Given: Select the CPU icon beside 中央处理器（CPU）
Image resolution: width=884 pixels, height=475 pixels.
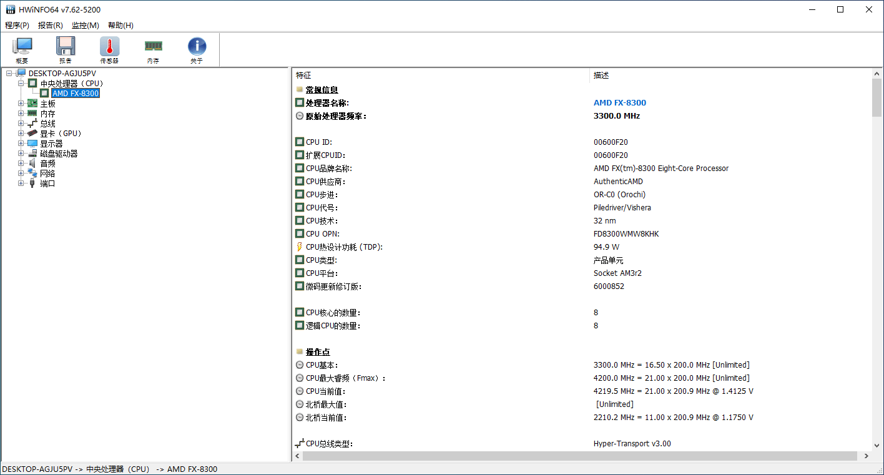Looking at the screenshot, I should click(x=32, y=83).
